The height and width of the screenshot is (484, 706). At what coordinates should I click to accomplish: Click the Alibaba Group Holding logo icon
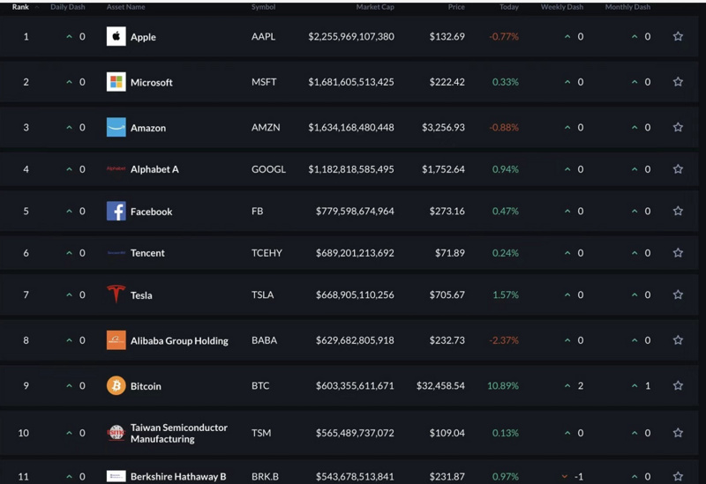point(116,340)
